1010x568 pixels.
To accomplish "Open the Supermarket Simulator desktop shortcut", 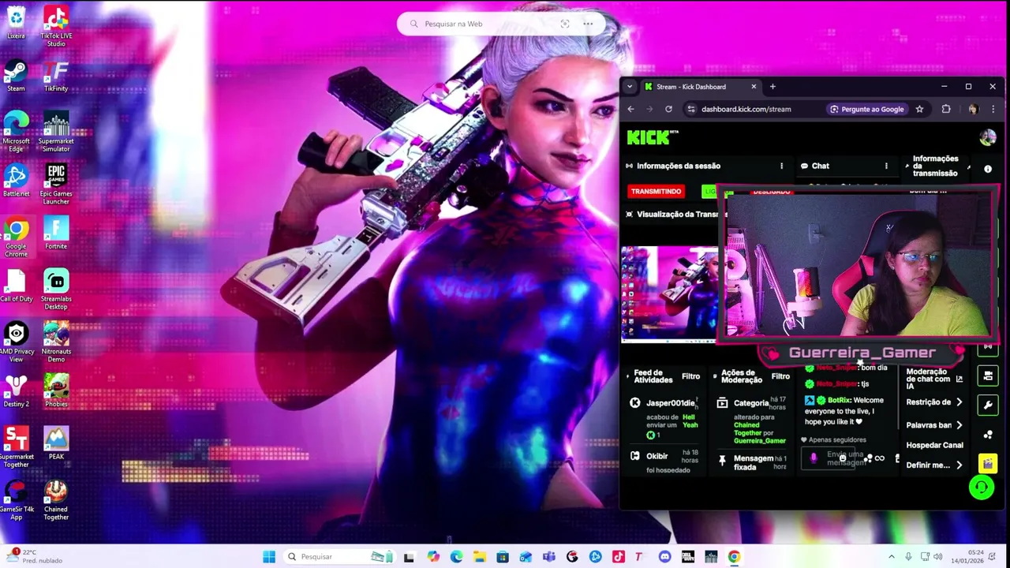I will click(x=55, y=132).
